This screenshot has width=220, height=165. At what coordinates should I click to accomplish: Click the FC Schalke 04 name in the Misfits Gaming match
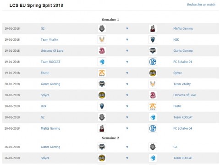(x=182, y=128)
